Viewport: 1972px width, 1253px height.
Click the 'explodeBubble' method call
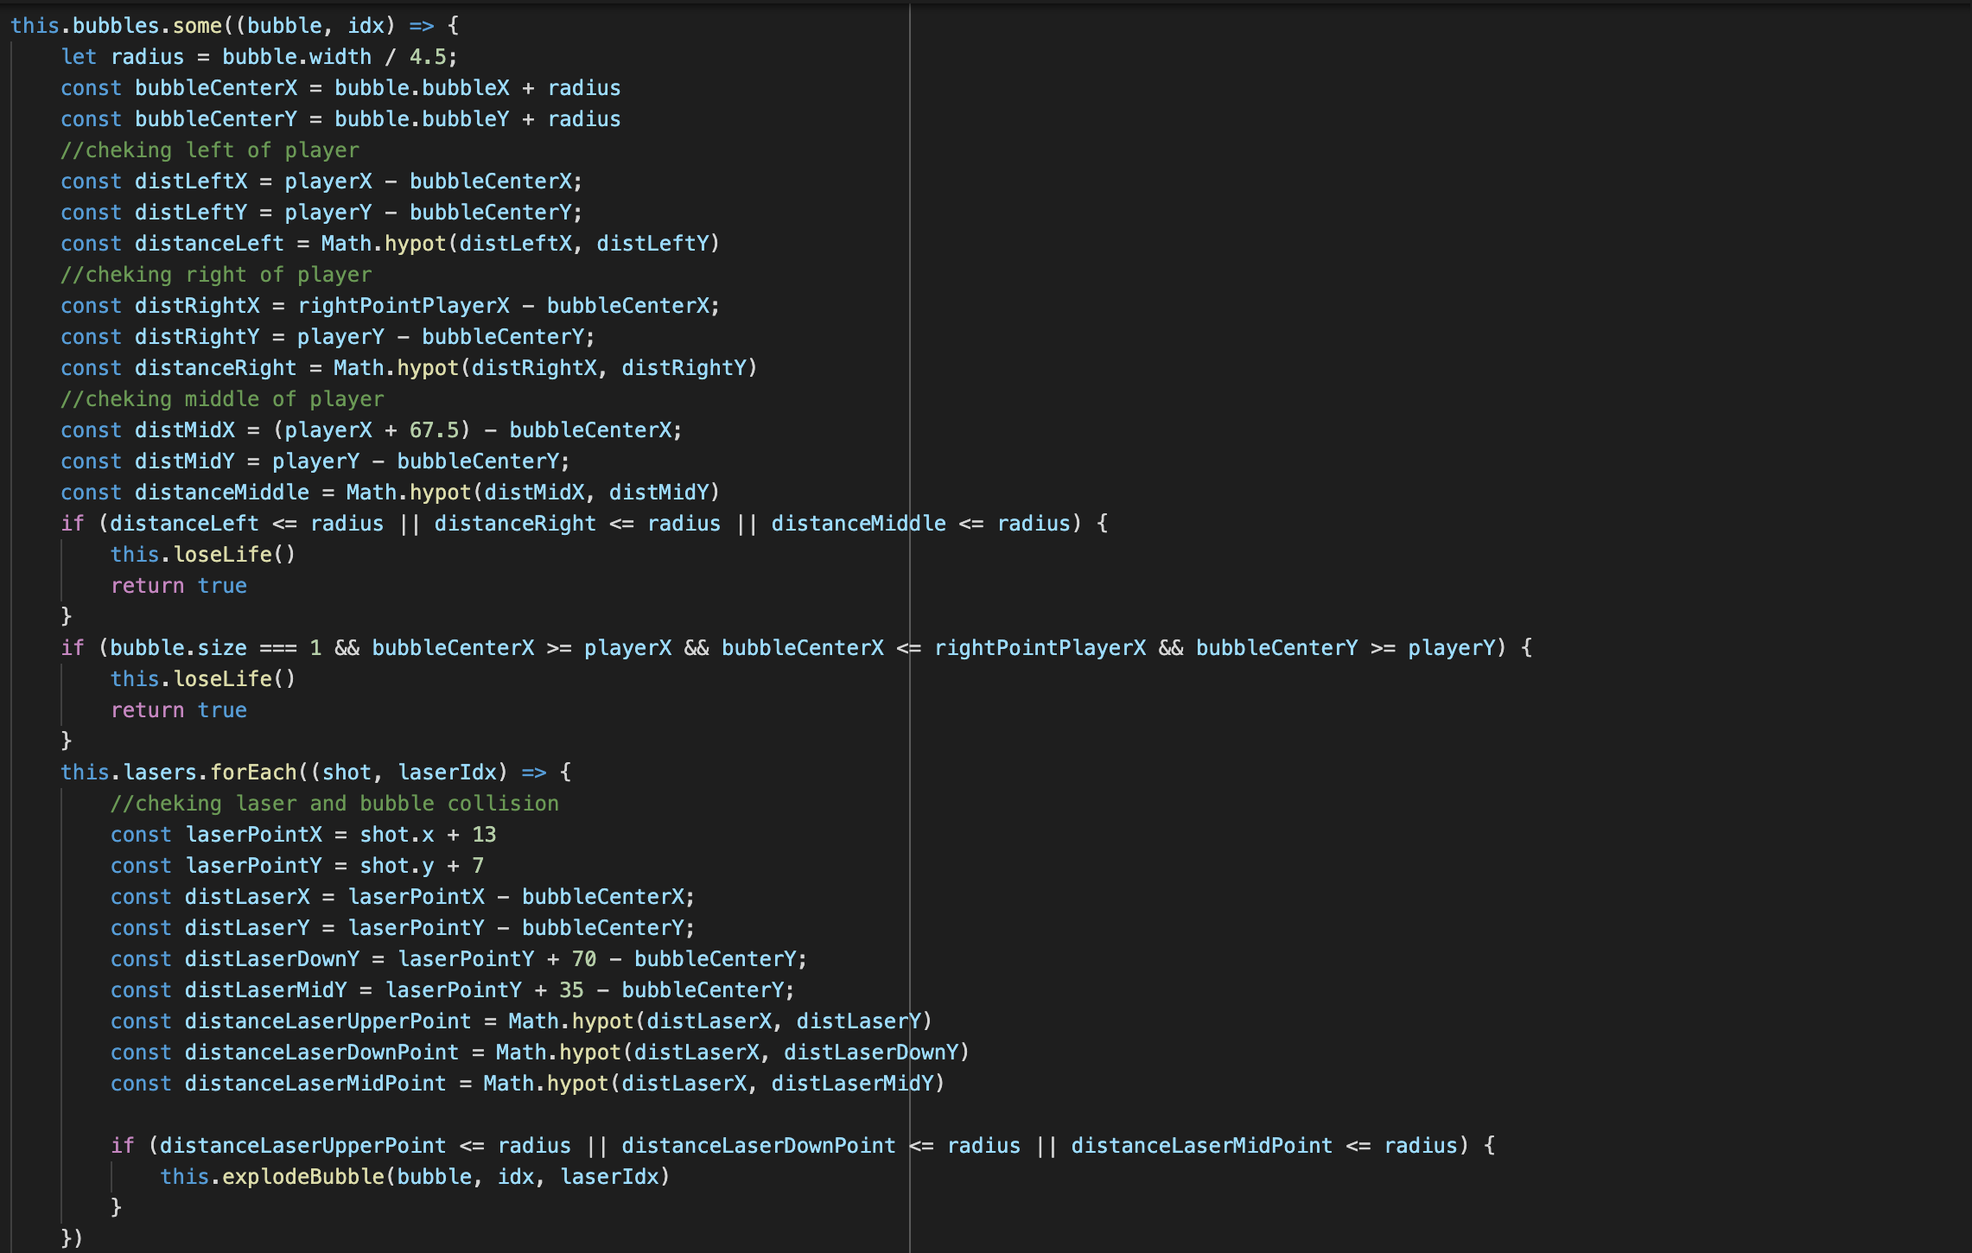point(303,1177)
